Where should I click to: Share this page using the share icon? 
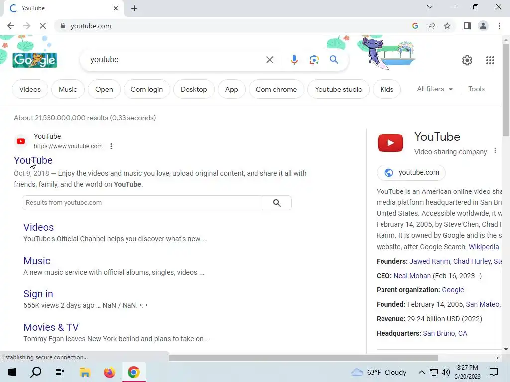pyautogui.click(x=431, y=26)
